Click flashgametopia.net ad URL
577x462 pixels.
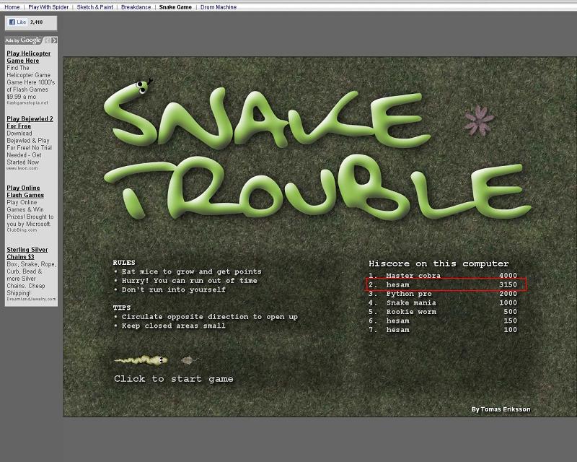27,103
